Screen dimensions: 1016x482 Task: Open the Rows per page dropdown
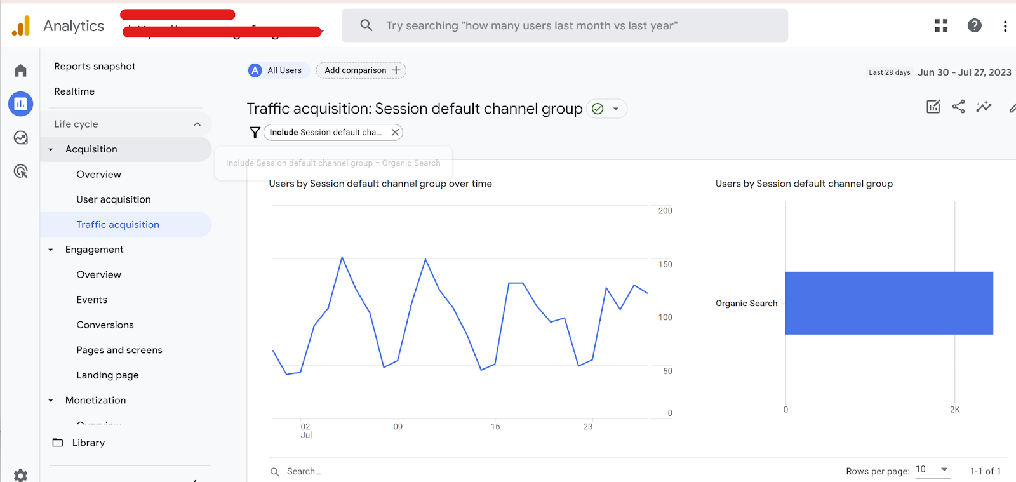point(932,470)
